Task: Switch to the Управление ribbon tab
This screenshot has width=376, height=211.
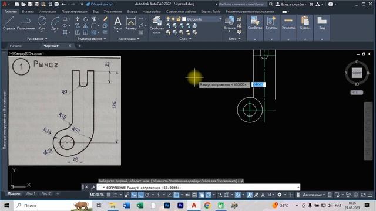Action: pos(113,12)
